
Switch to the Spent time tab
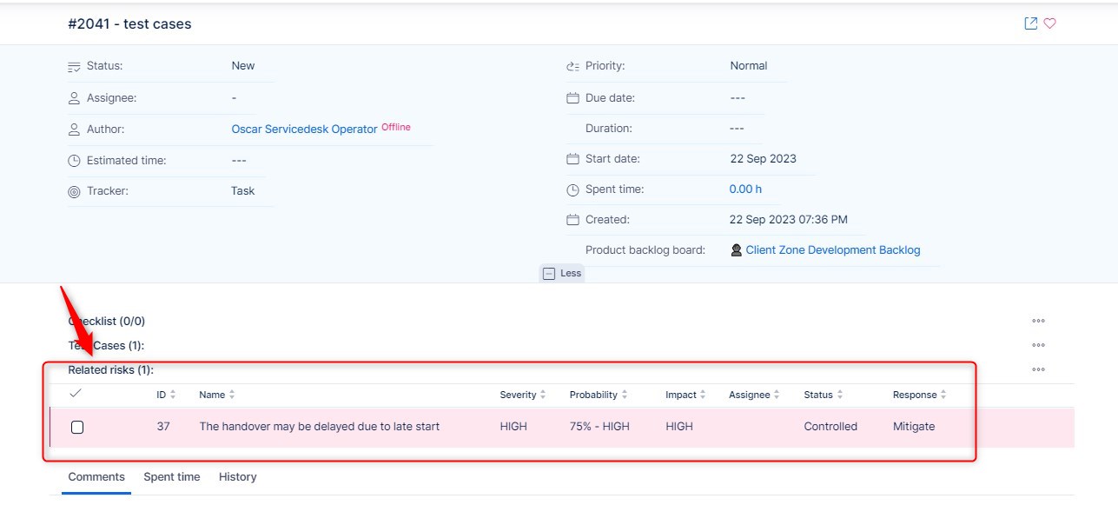[171, 476]
